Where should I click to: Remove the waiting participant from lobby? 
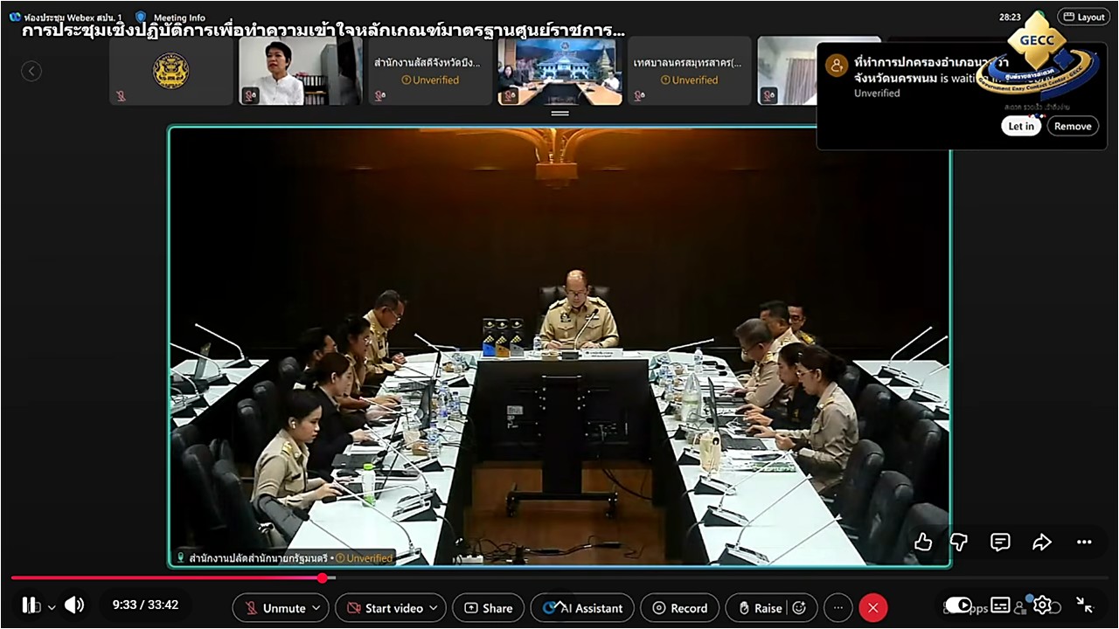1073,126
